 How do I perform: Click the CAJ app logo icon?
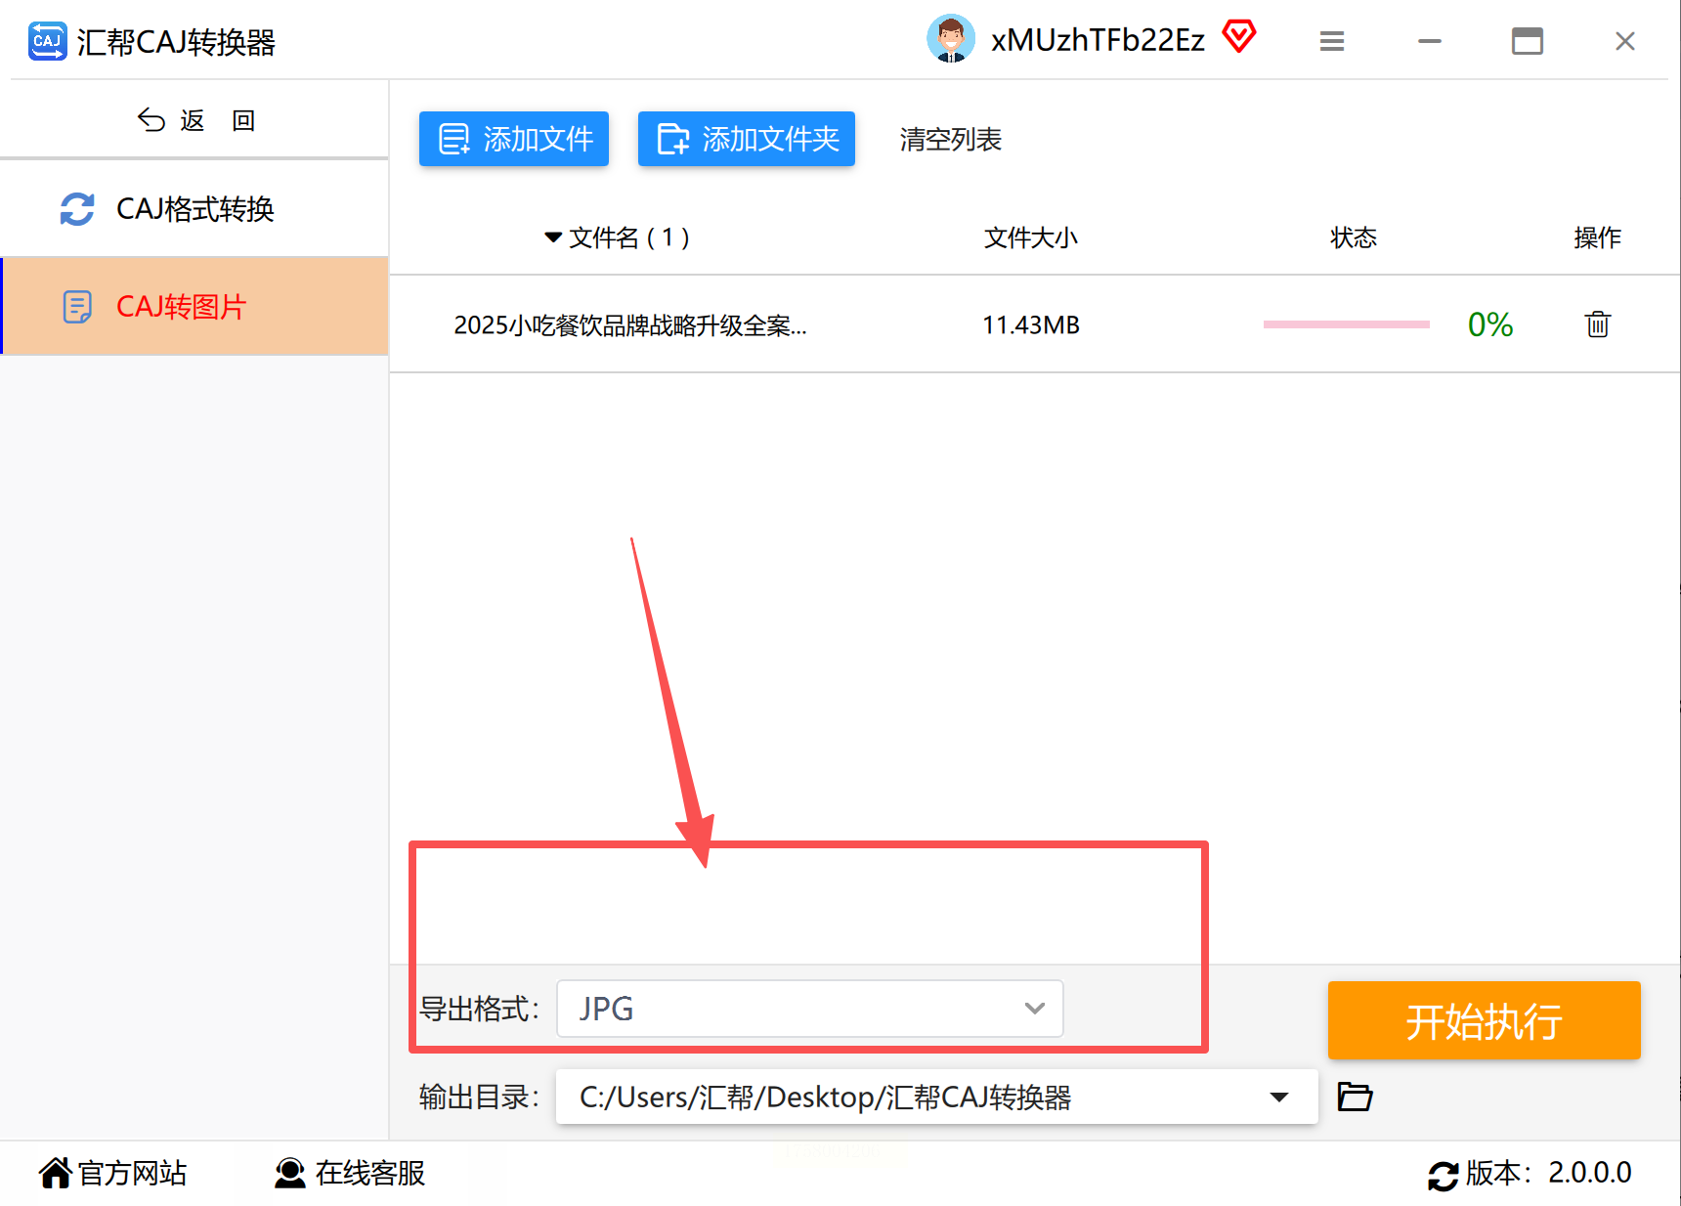(47, 41)
